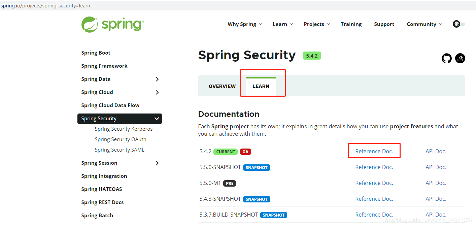
Task: Click the GA badge on the 5.4.2 row
Action: [245, 152]
